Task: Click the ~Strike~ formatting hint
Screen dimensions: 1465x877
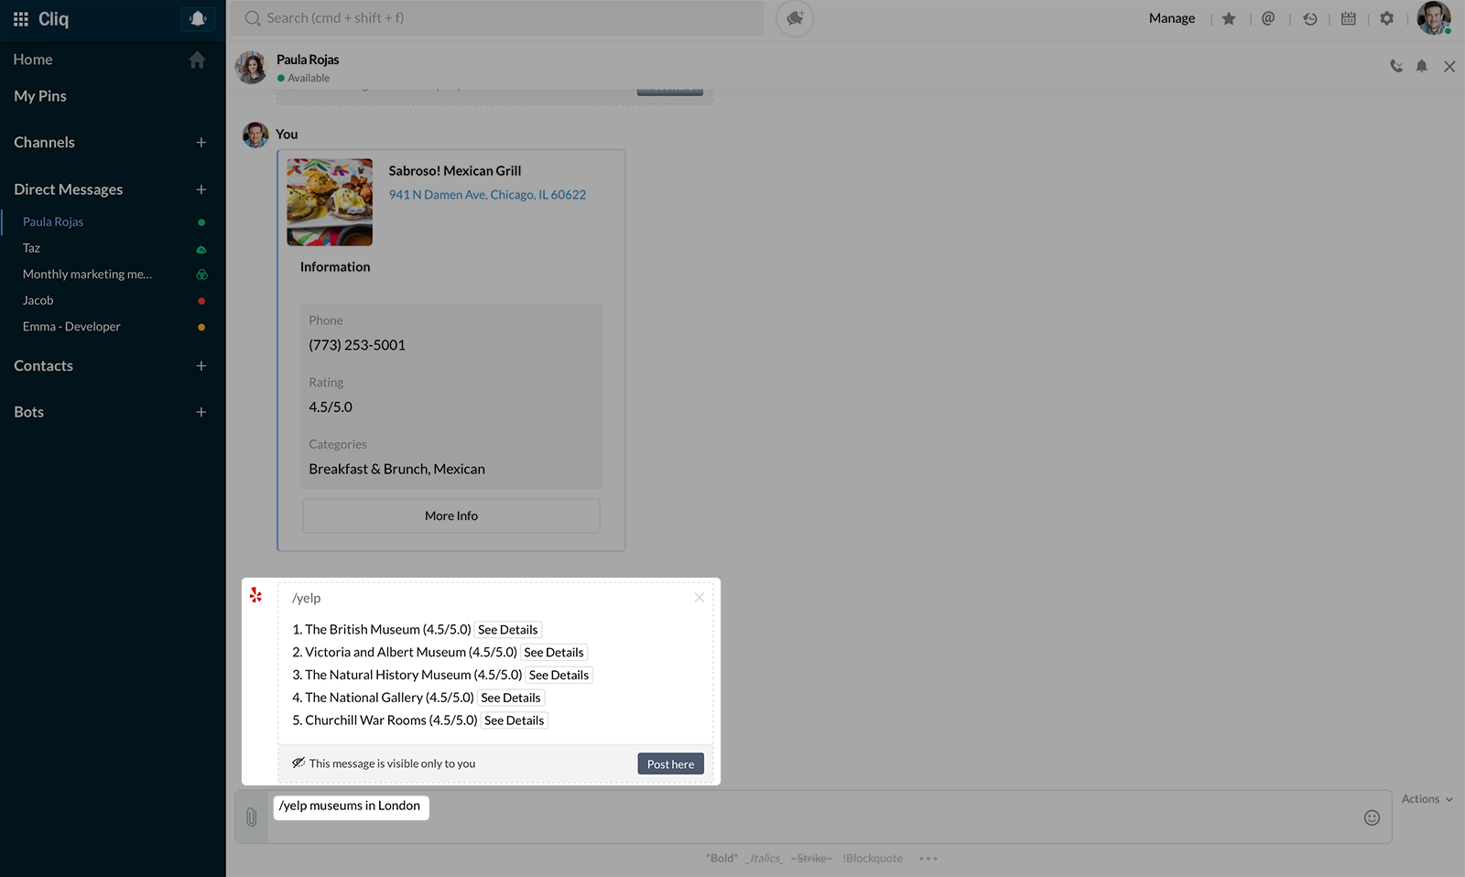Action: (x=812, y=859)
